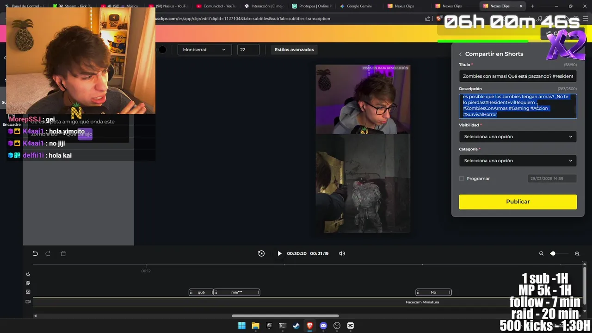This screenshot has height=333, width=592.
Task: Open the Brave Shields icon
Action: coord(439,18)
